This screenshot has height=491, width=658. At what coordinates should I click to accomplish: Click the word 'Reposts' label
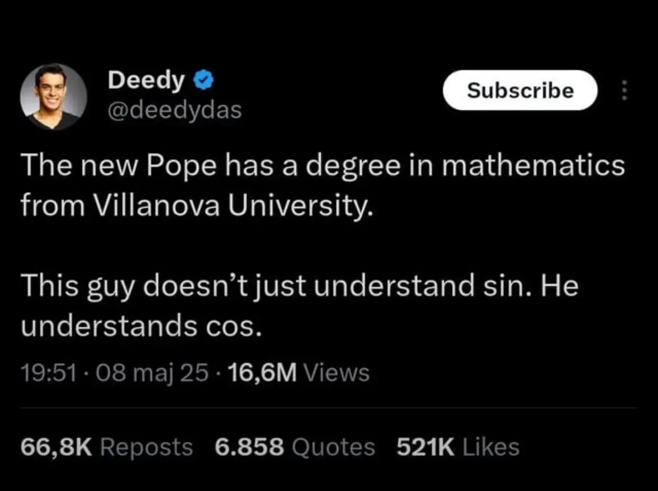click(x=146, y=447)
